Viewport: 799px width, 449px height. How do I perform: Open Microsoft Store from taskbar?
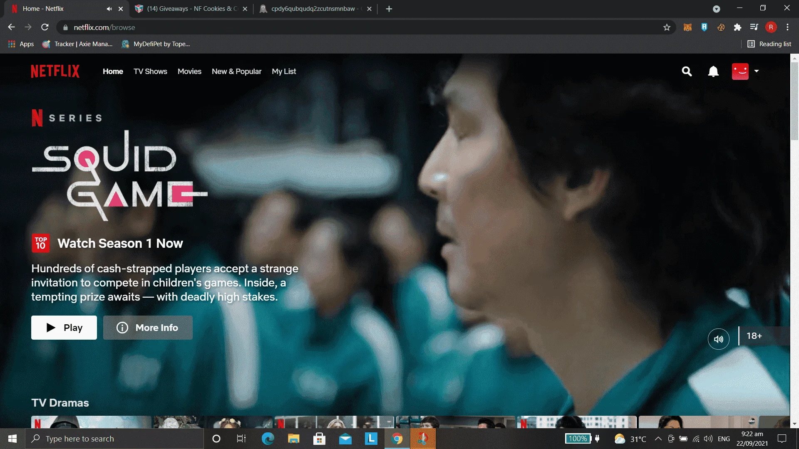click(x=319, y=439)
